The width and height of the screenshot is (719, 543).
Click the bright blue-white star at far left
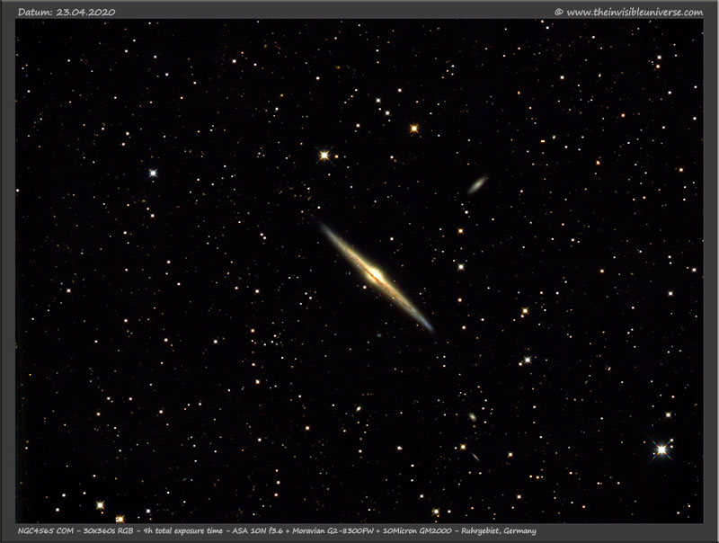point(153,172)
